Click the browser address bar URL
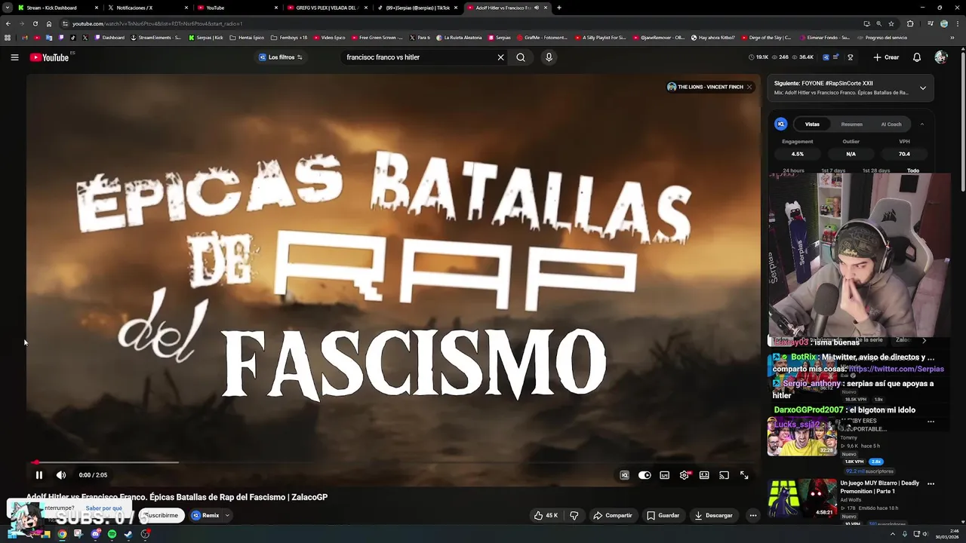The image size is (966, 543). pyautogui.click(x=157, y=23)
